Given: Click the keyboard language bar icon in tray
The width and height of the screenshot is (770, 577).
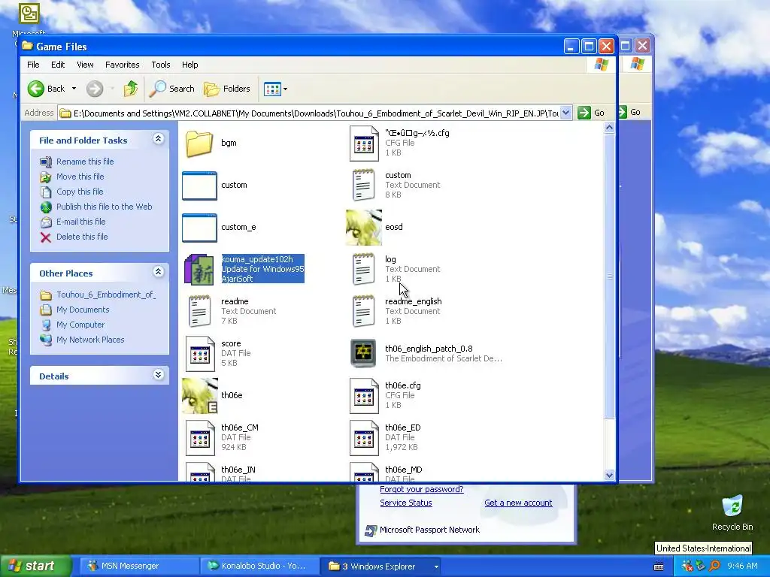Looking at the screenshot, I should click(659, 566).
